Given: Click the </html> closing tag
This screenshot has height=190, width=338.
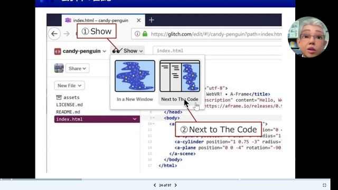Looking at the screenshot, I should (x=168, y=166).
